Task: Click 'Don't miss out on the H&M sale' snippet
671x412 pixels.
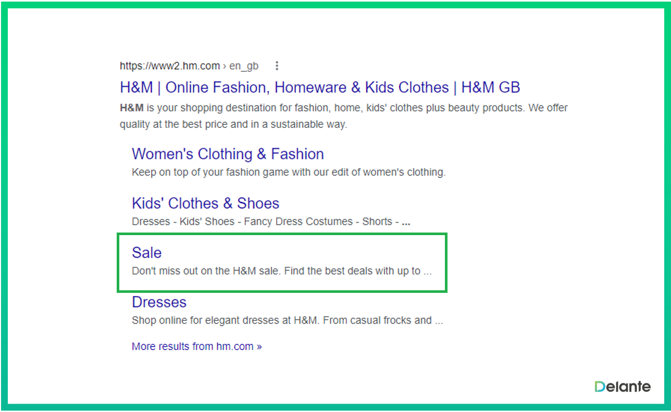Action: click(x=282, y=271)
